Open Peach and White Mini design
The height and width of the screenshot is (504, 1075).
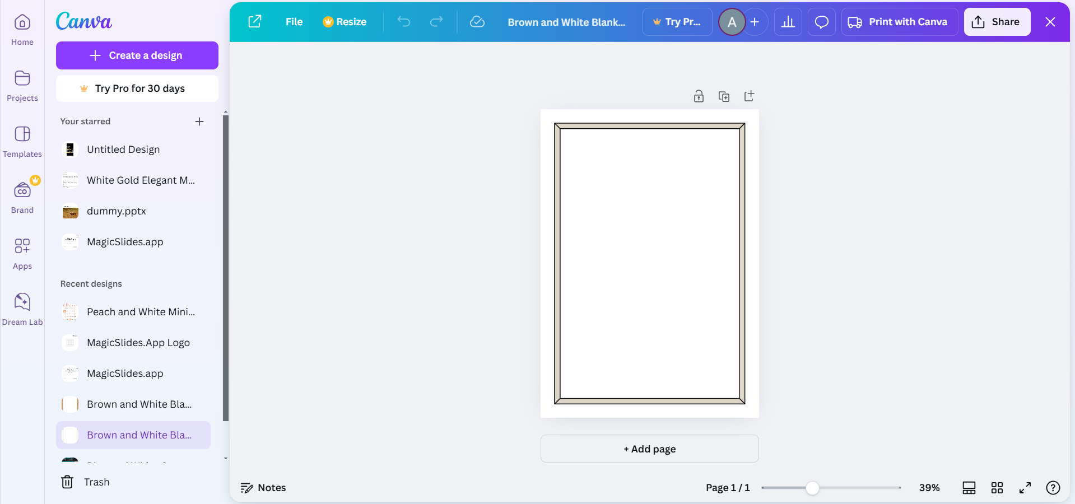point(133,312)
